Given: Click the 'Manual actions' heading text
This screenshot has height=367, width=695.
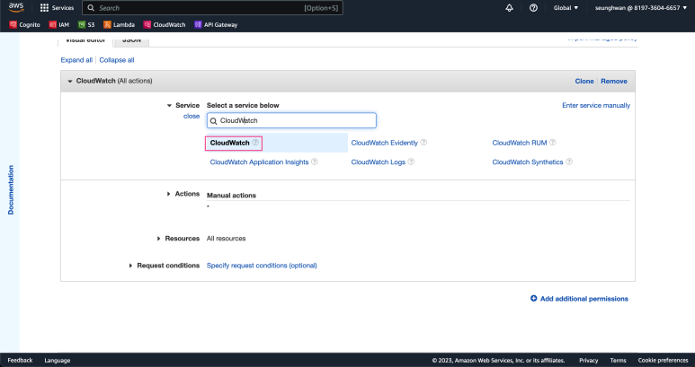Looking at the screenshot, I should [x=231, y=196].
